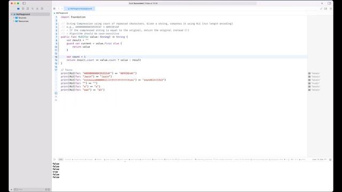Go back in editor history
The image size is (342, 192).
point(59,9)
